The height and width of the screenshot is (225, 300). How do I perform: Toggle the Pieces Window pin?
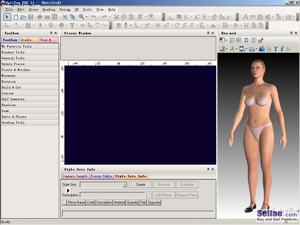[208, 33]
